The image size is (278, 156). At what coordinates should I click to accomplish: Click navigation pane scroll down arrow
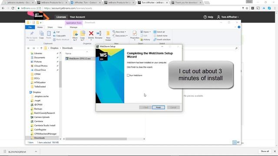(x=60, y=139)
